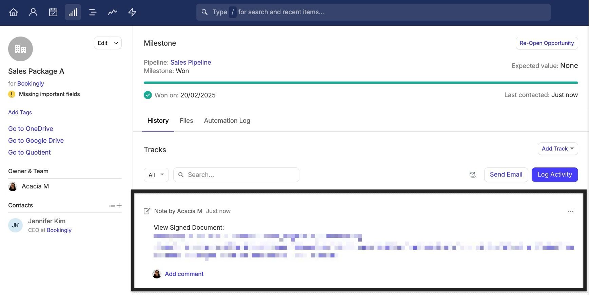The image size is (590, 295).
Task: Click the Won on date 20/02/2025
Action: 198,95
